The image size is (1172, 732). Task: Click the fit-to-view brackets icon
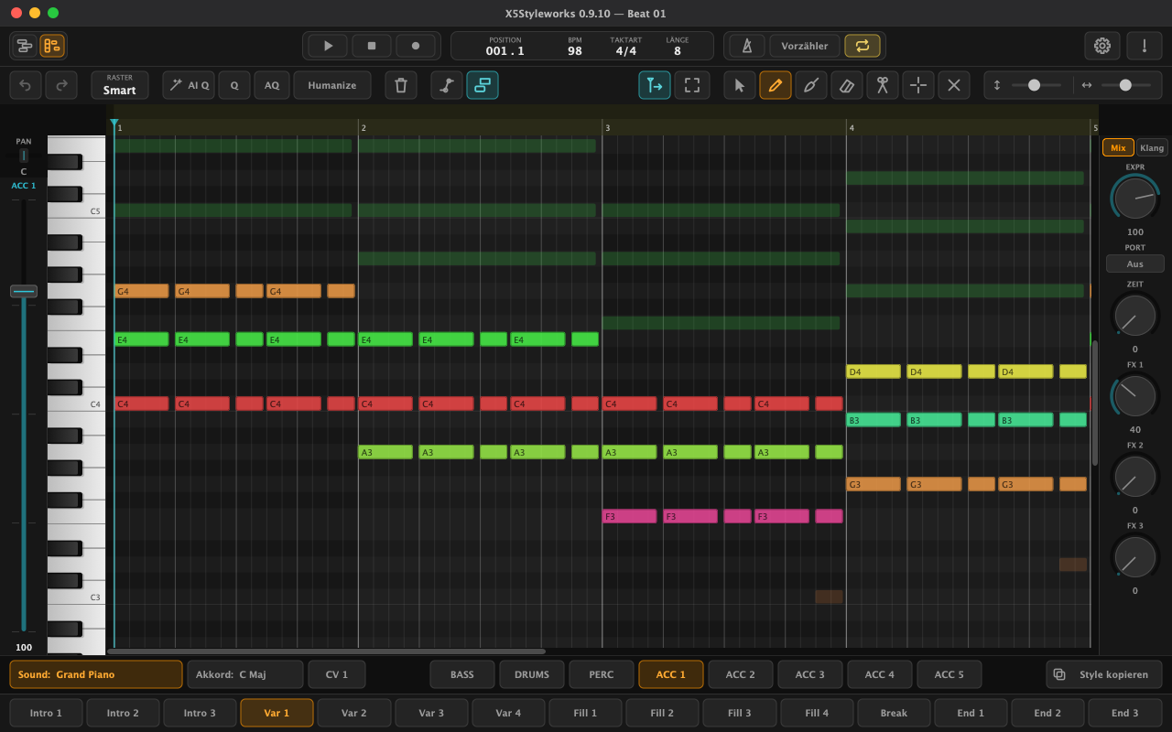click(692, 85)
